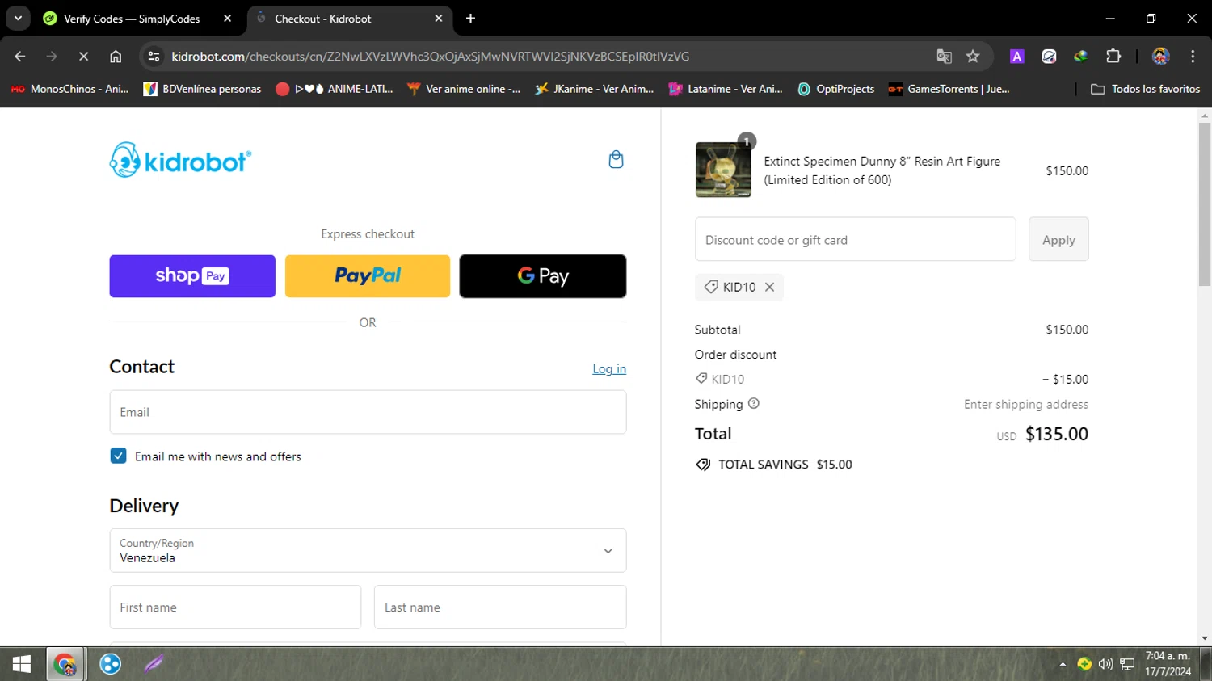The height and width of the screenshot is (681, 1212).
Task: Open the Chrome profile avatar
Action: [x=1161, y=57]
